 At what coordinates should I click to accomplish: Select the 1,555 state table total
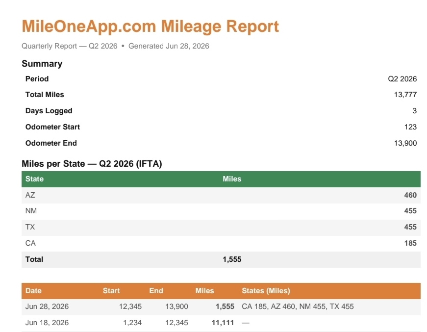tap(232, 259)
